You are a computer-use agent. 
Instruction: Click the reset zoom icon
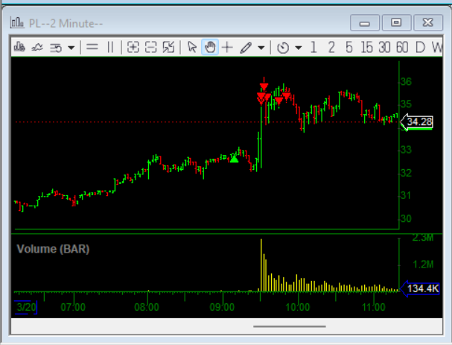[168, 47]
